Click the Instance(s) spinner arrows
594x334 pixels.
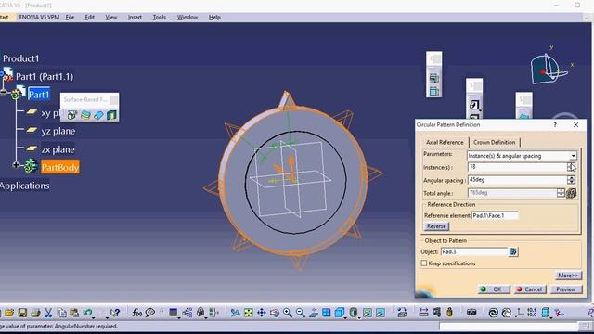click(572, 167)
